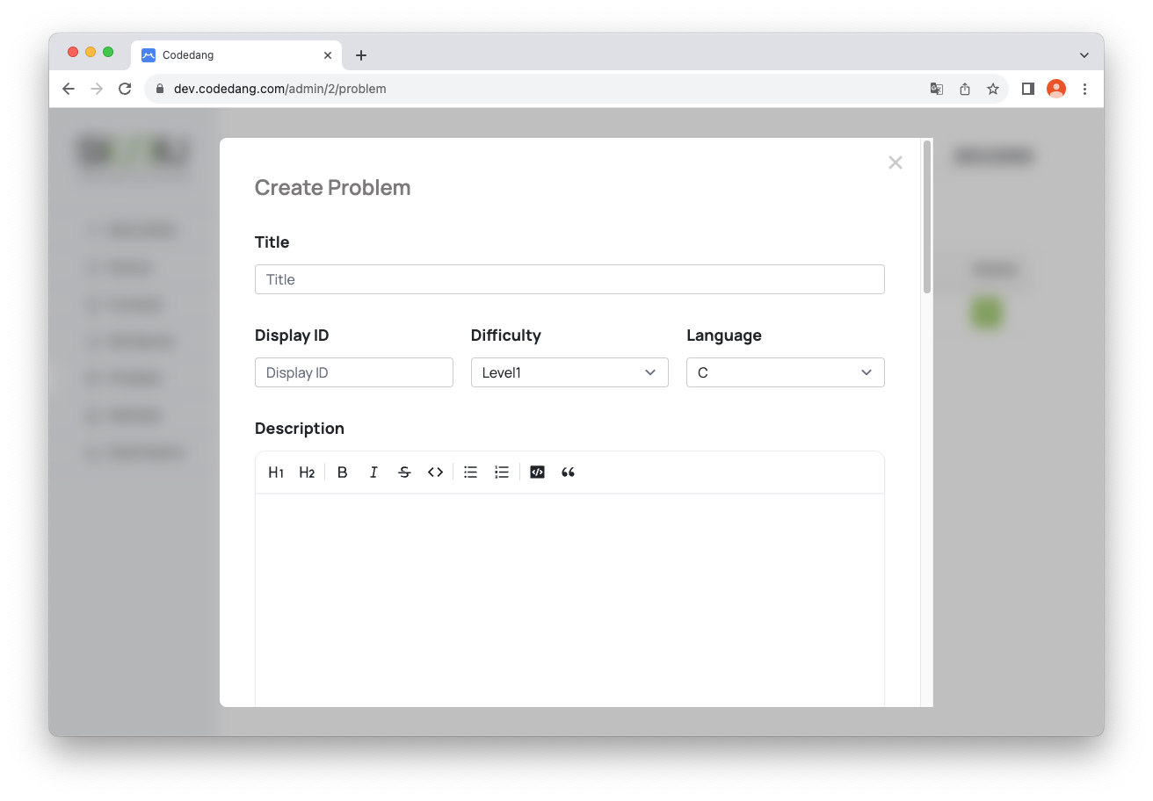The height and width of the screenshot is (801, 1153).
Task: View site information lock icon
Action: [160, 89]
